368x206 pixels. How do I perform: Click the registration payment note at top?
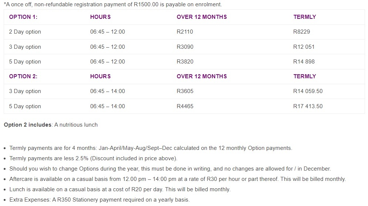[x=113, y=4]
